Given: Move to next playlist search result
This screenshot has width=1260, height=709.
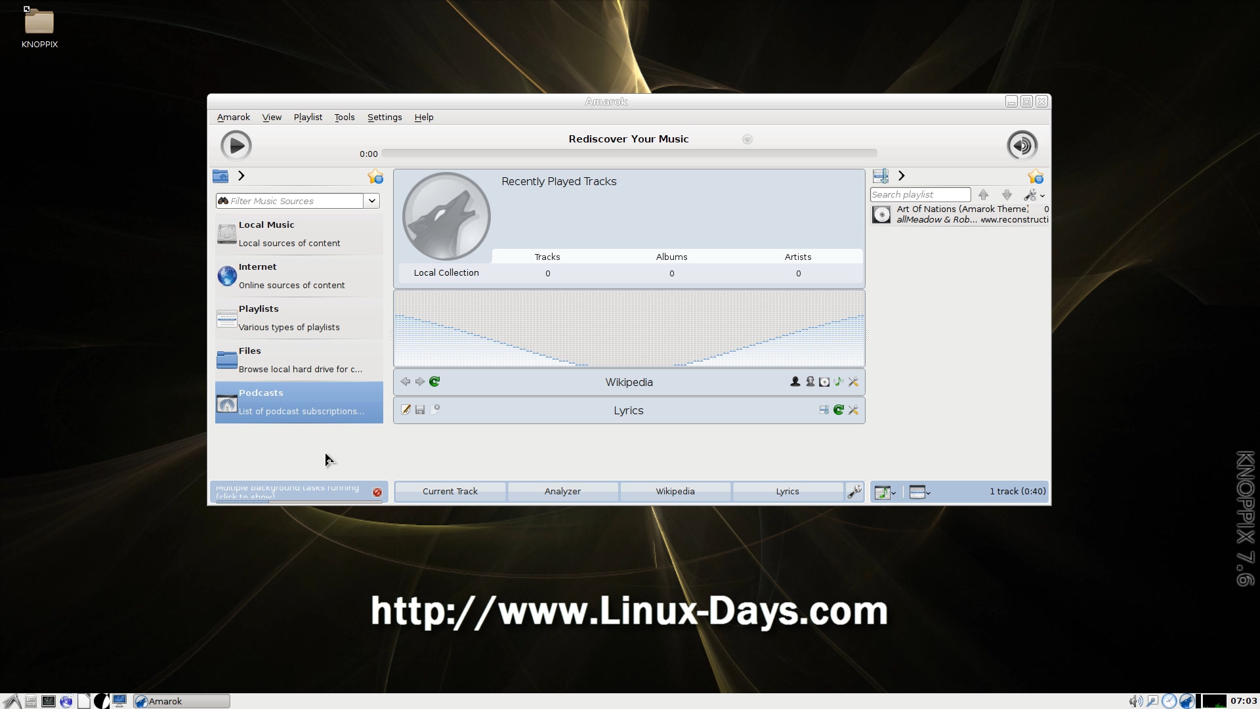Looking at the screenshot, I should 1007,195.
